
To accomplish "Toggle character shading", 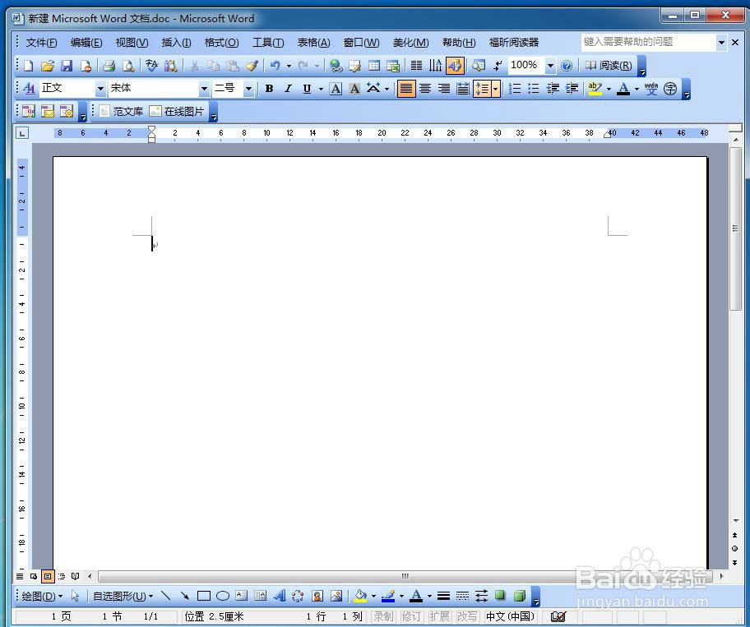I will pyautogui.click(x=354, y=89).
